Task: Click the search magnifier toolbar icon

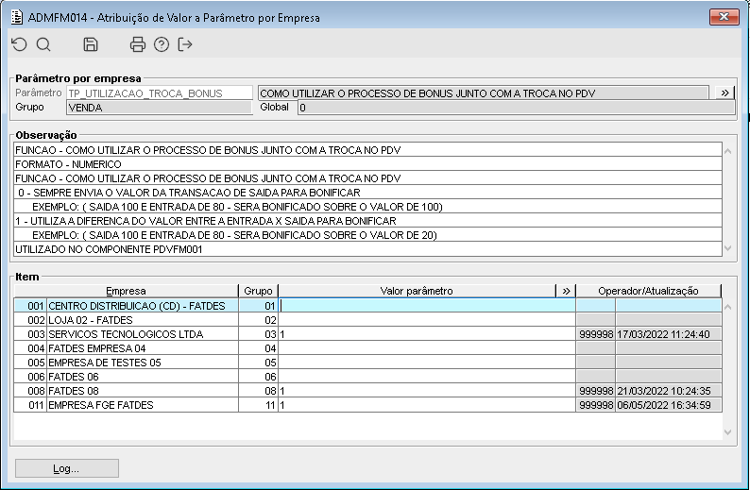Action: [43, 44]
